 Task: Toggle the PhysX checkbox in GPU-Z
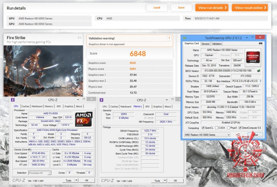click(228, 128)
